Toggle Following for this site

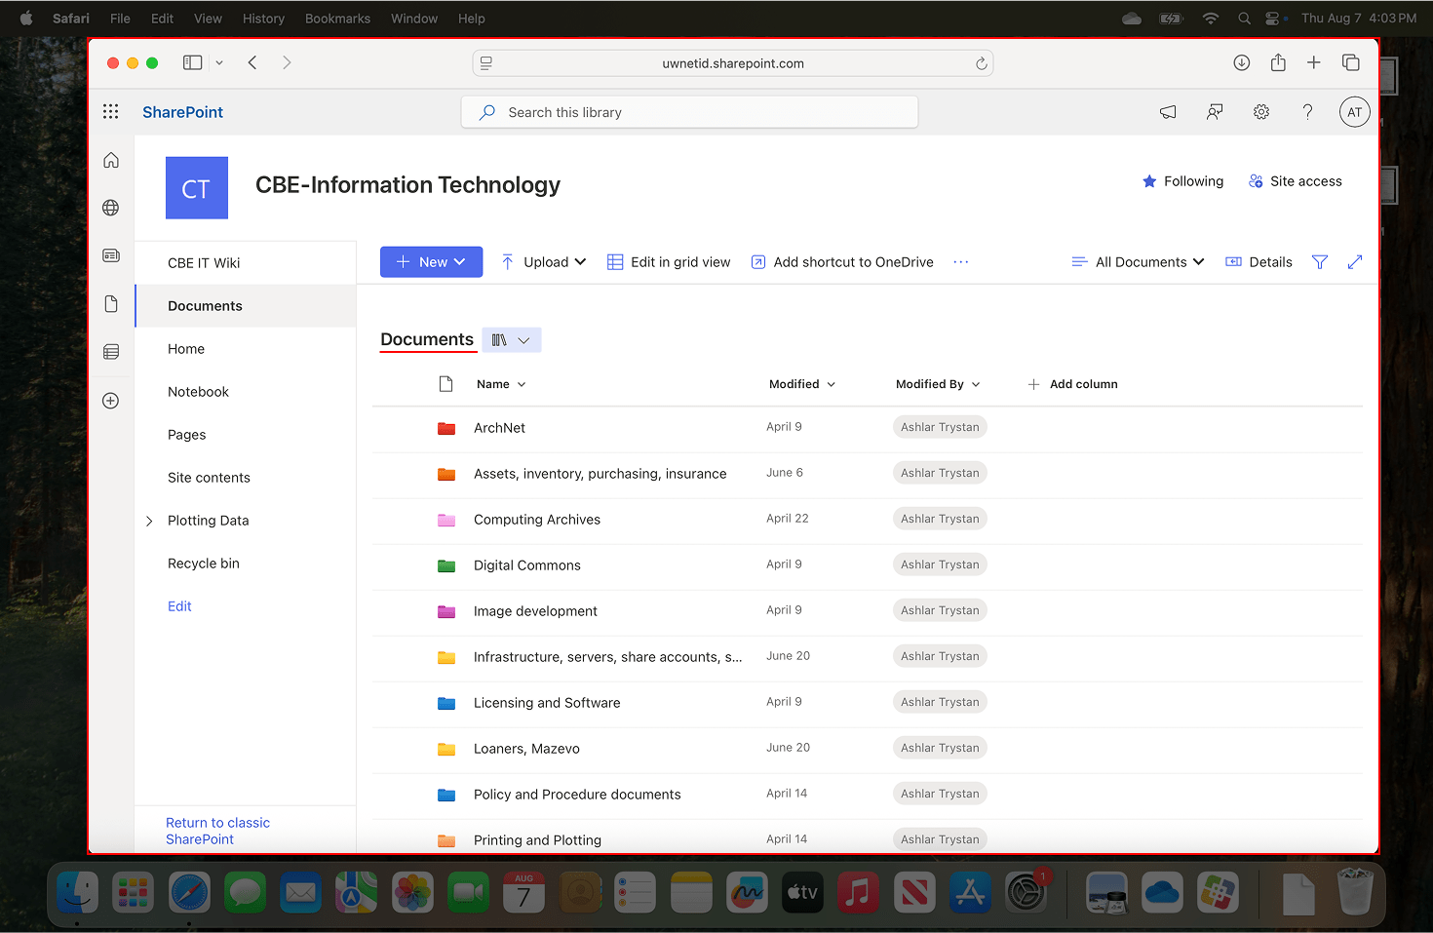(1182, 181)
